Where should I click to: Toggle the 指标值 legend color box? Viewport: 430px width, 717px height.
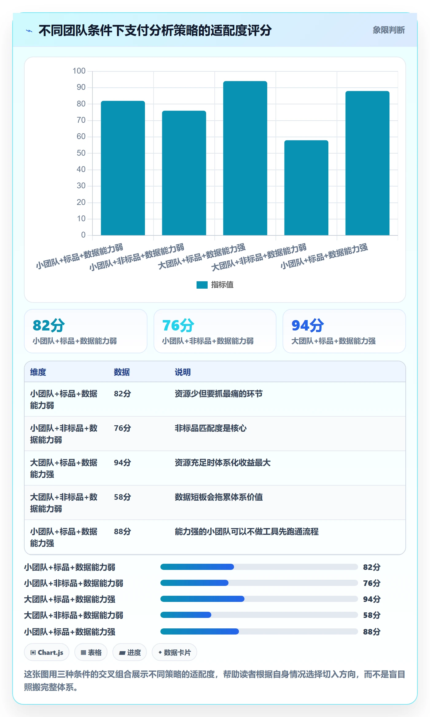202,285
